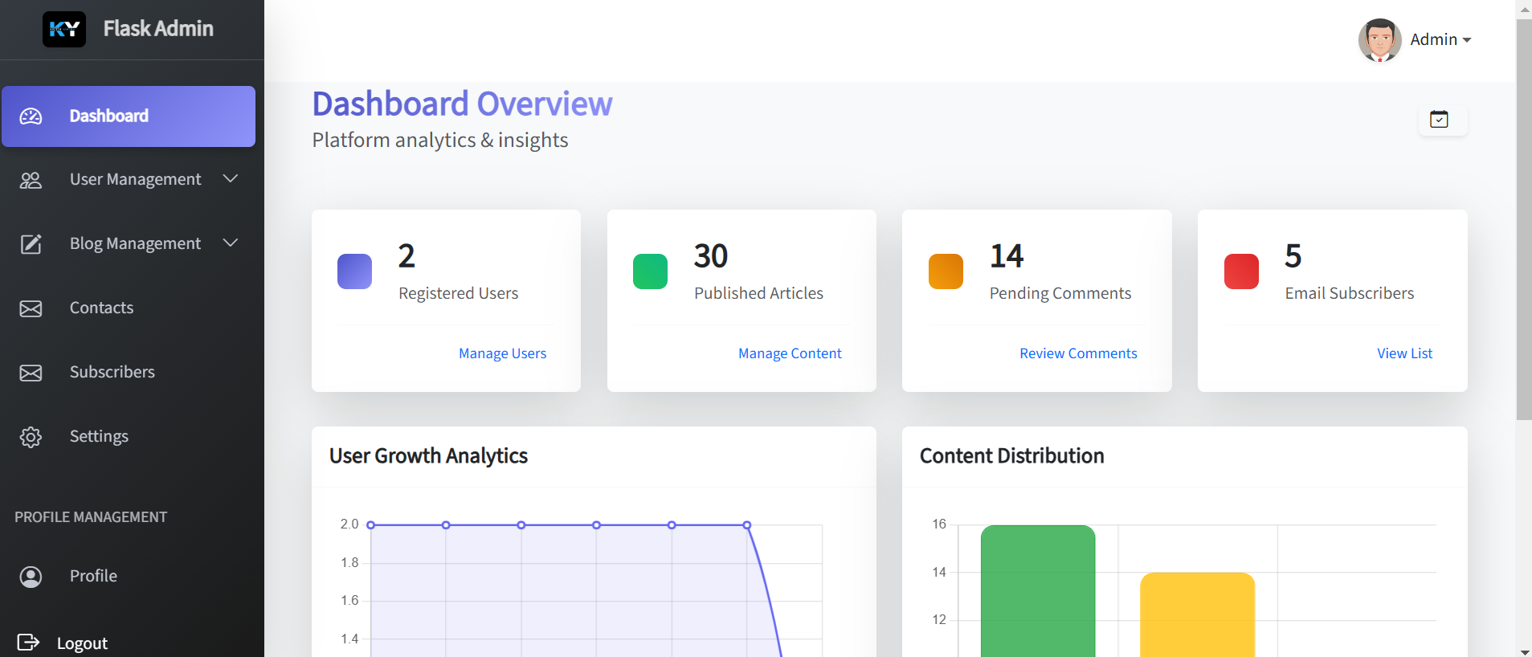Click the Profile person icon
This screenshot has width=1532, height=657.
[31, 577]
